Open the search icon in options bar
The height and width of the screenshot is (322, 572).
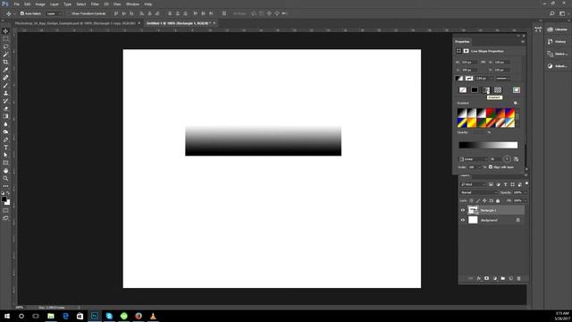point(552,13)
